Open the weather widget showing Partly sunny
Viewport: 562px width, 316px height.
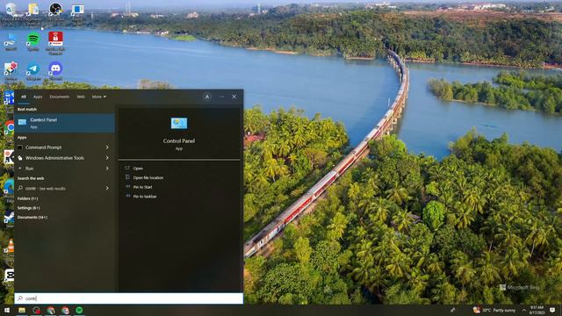tap(494, 310)
